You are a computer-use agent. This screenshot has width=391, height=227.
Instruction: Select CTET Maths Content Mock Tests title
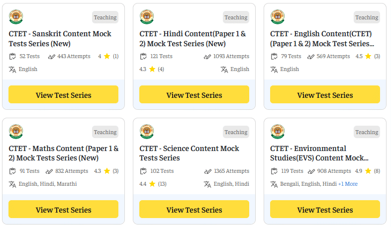[64, 153]
